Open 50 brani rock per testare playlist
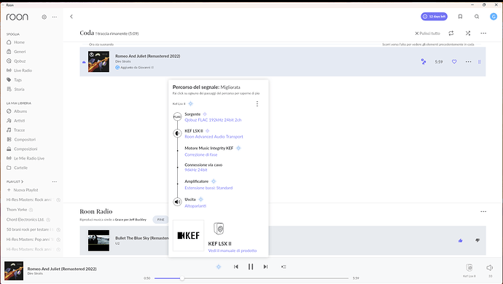 29,229
